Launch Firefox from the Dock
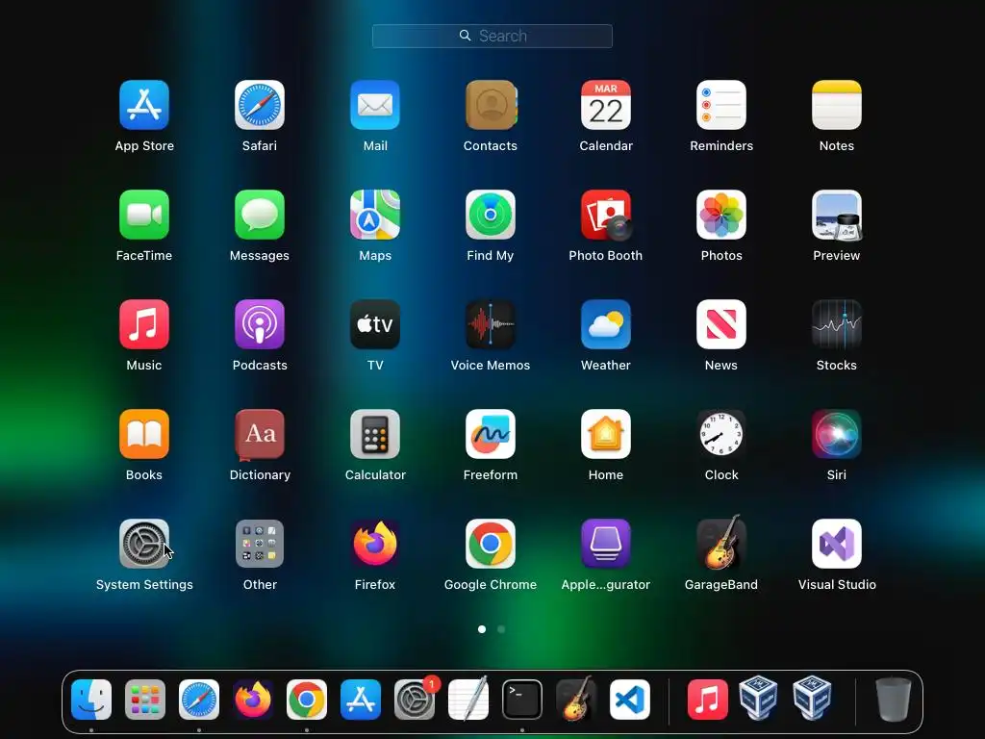Screen dimensions: 985x739 pyautogui.click(x=253, y=700)
